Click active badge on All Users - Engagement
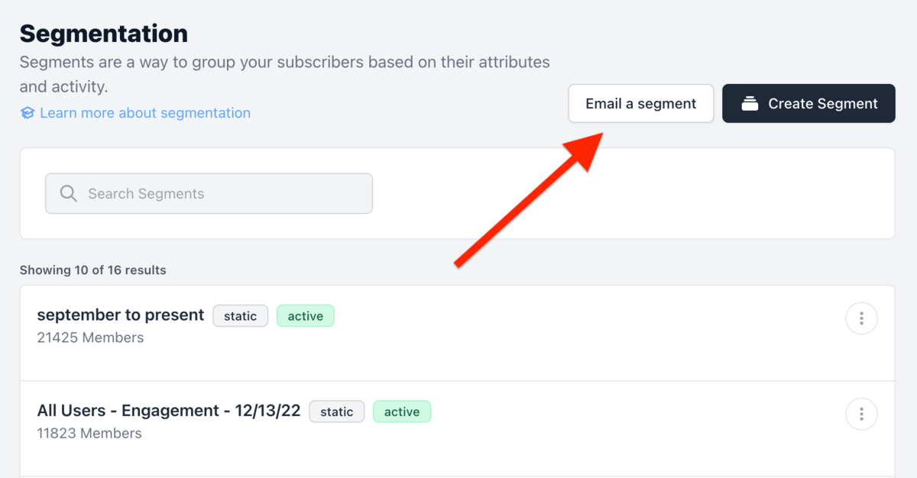This screenshot has width=917, height=478. (402, 412)
